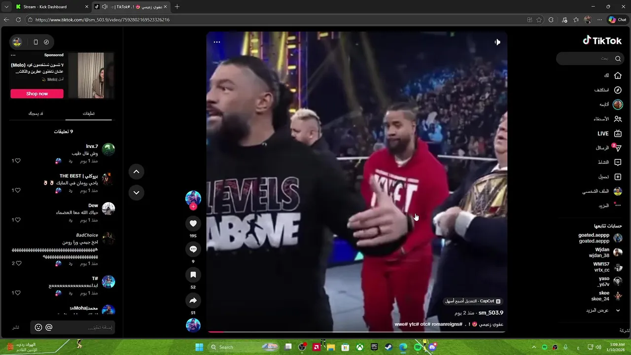Open browser tab search dropdown
Image resolution: width=631 pixels, height=355 pixels.
click(6, 7)
